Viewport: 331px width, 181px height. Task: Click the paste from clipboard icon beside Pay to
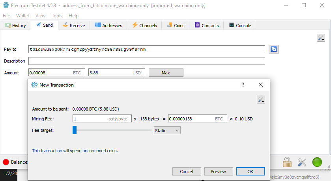pos(273,49)
